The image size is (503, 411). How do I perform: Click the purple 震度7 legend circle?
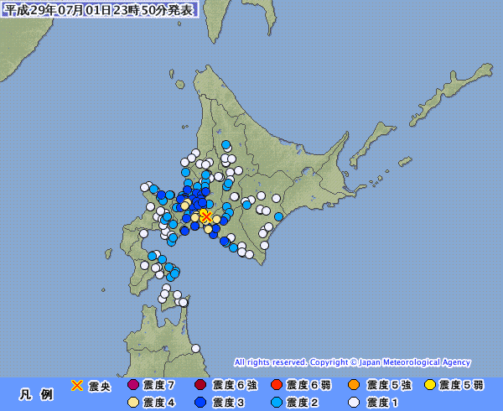(133, 384)
